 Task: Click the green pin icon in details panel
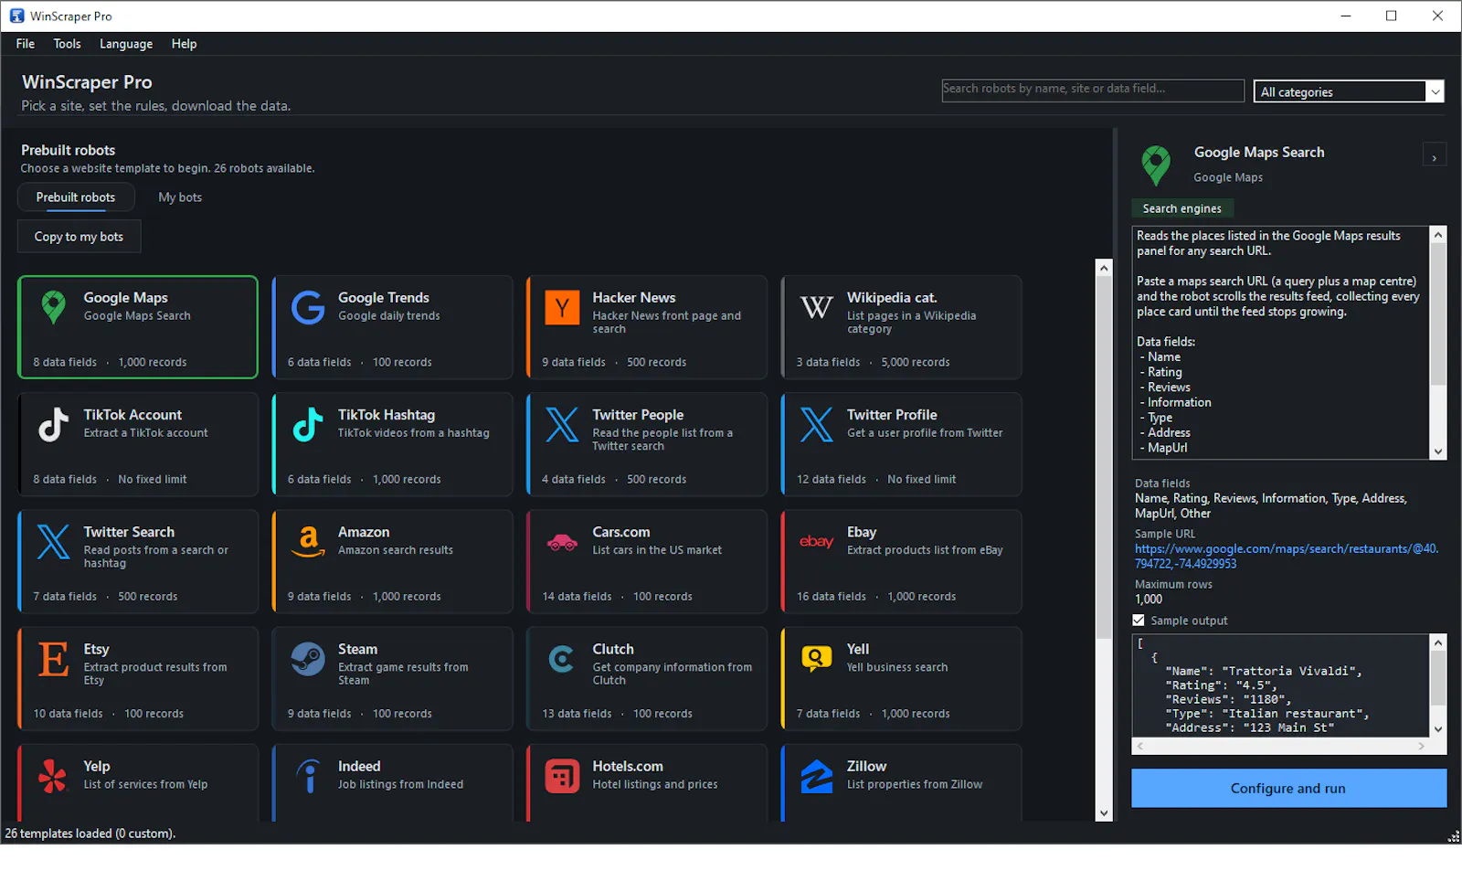click(x=1156, y=165)
